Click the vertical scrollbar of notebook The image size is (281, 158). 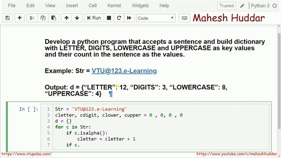point(279,81)
